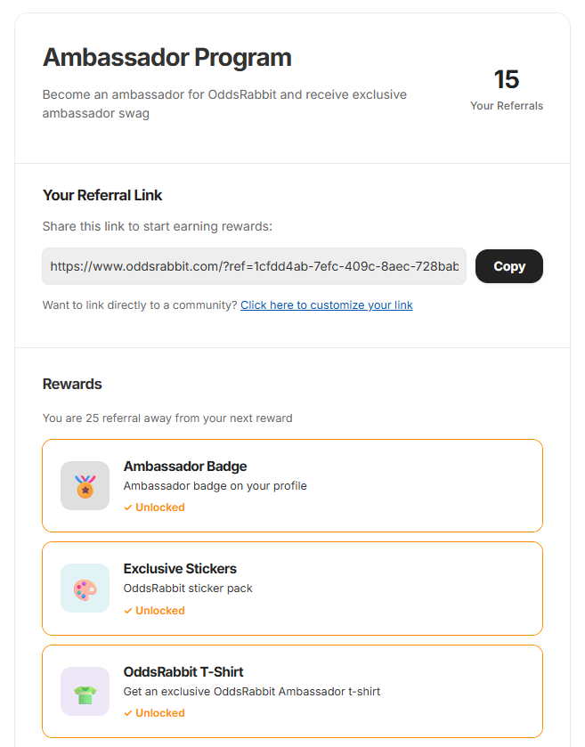Click the OddsRabbit T-Shirt icon

click(x=85, y=691)
